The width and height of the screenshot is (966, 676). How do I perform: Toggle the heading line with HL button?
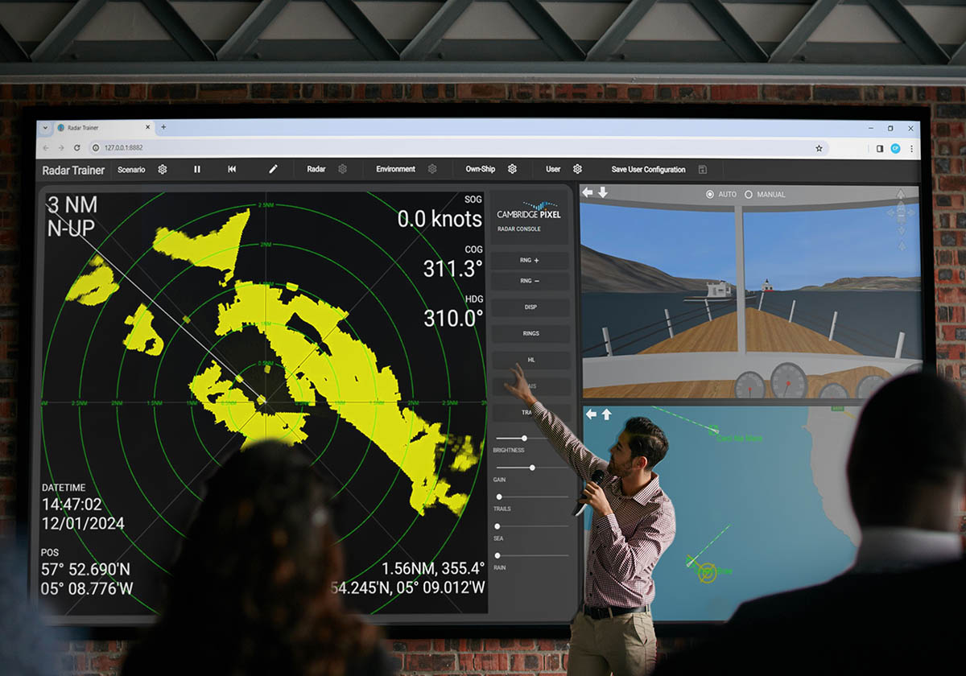coord(530,361)
